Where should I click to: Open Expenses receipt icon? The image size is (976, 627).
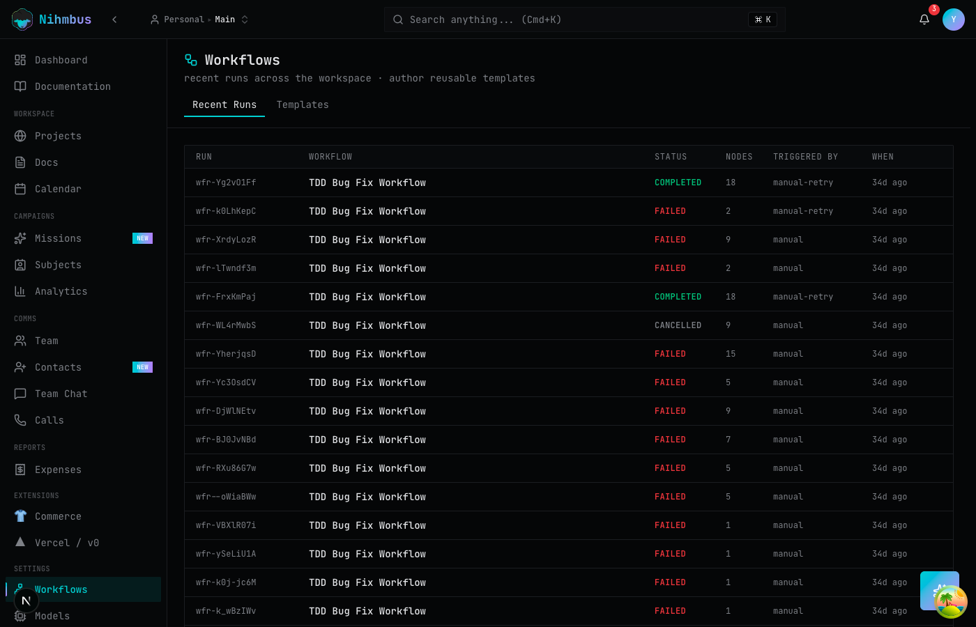[x=20, y=470]
